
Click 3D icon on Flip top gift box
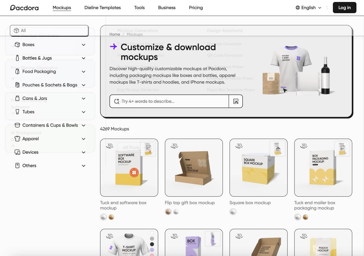coord(174,146)
